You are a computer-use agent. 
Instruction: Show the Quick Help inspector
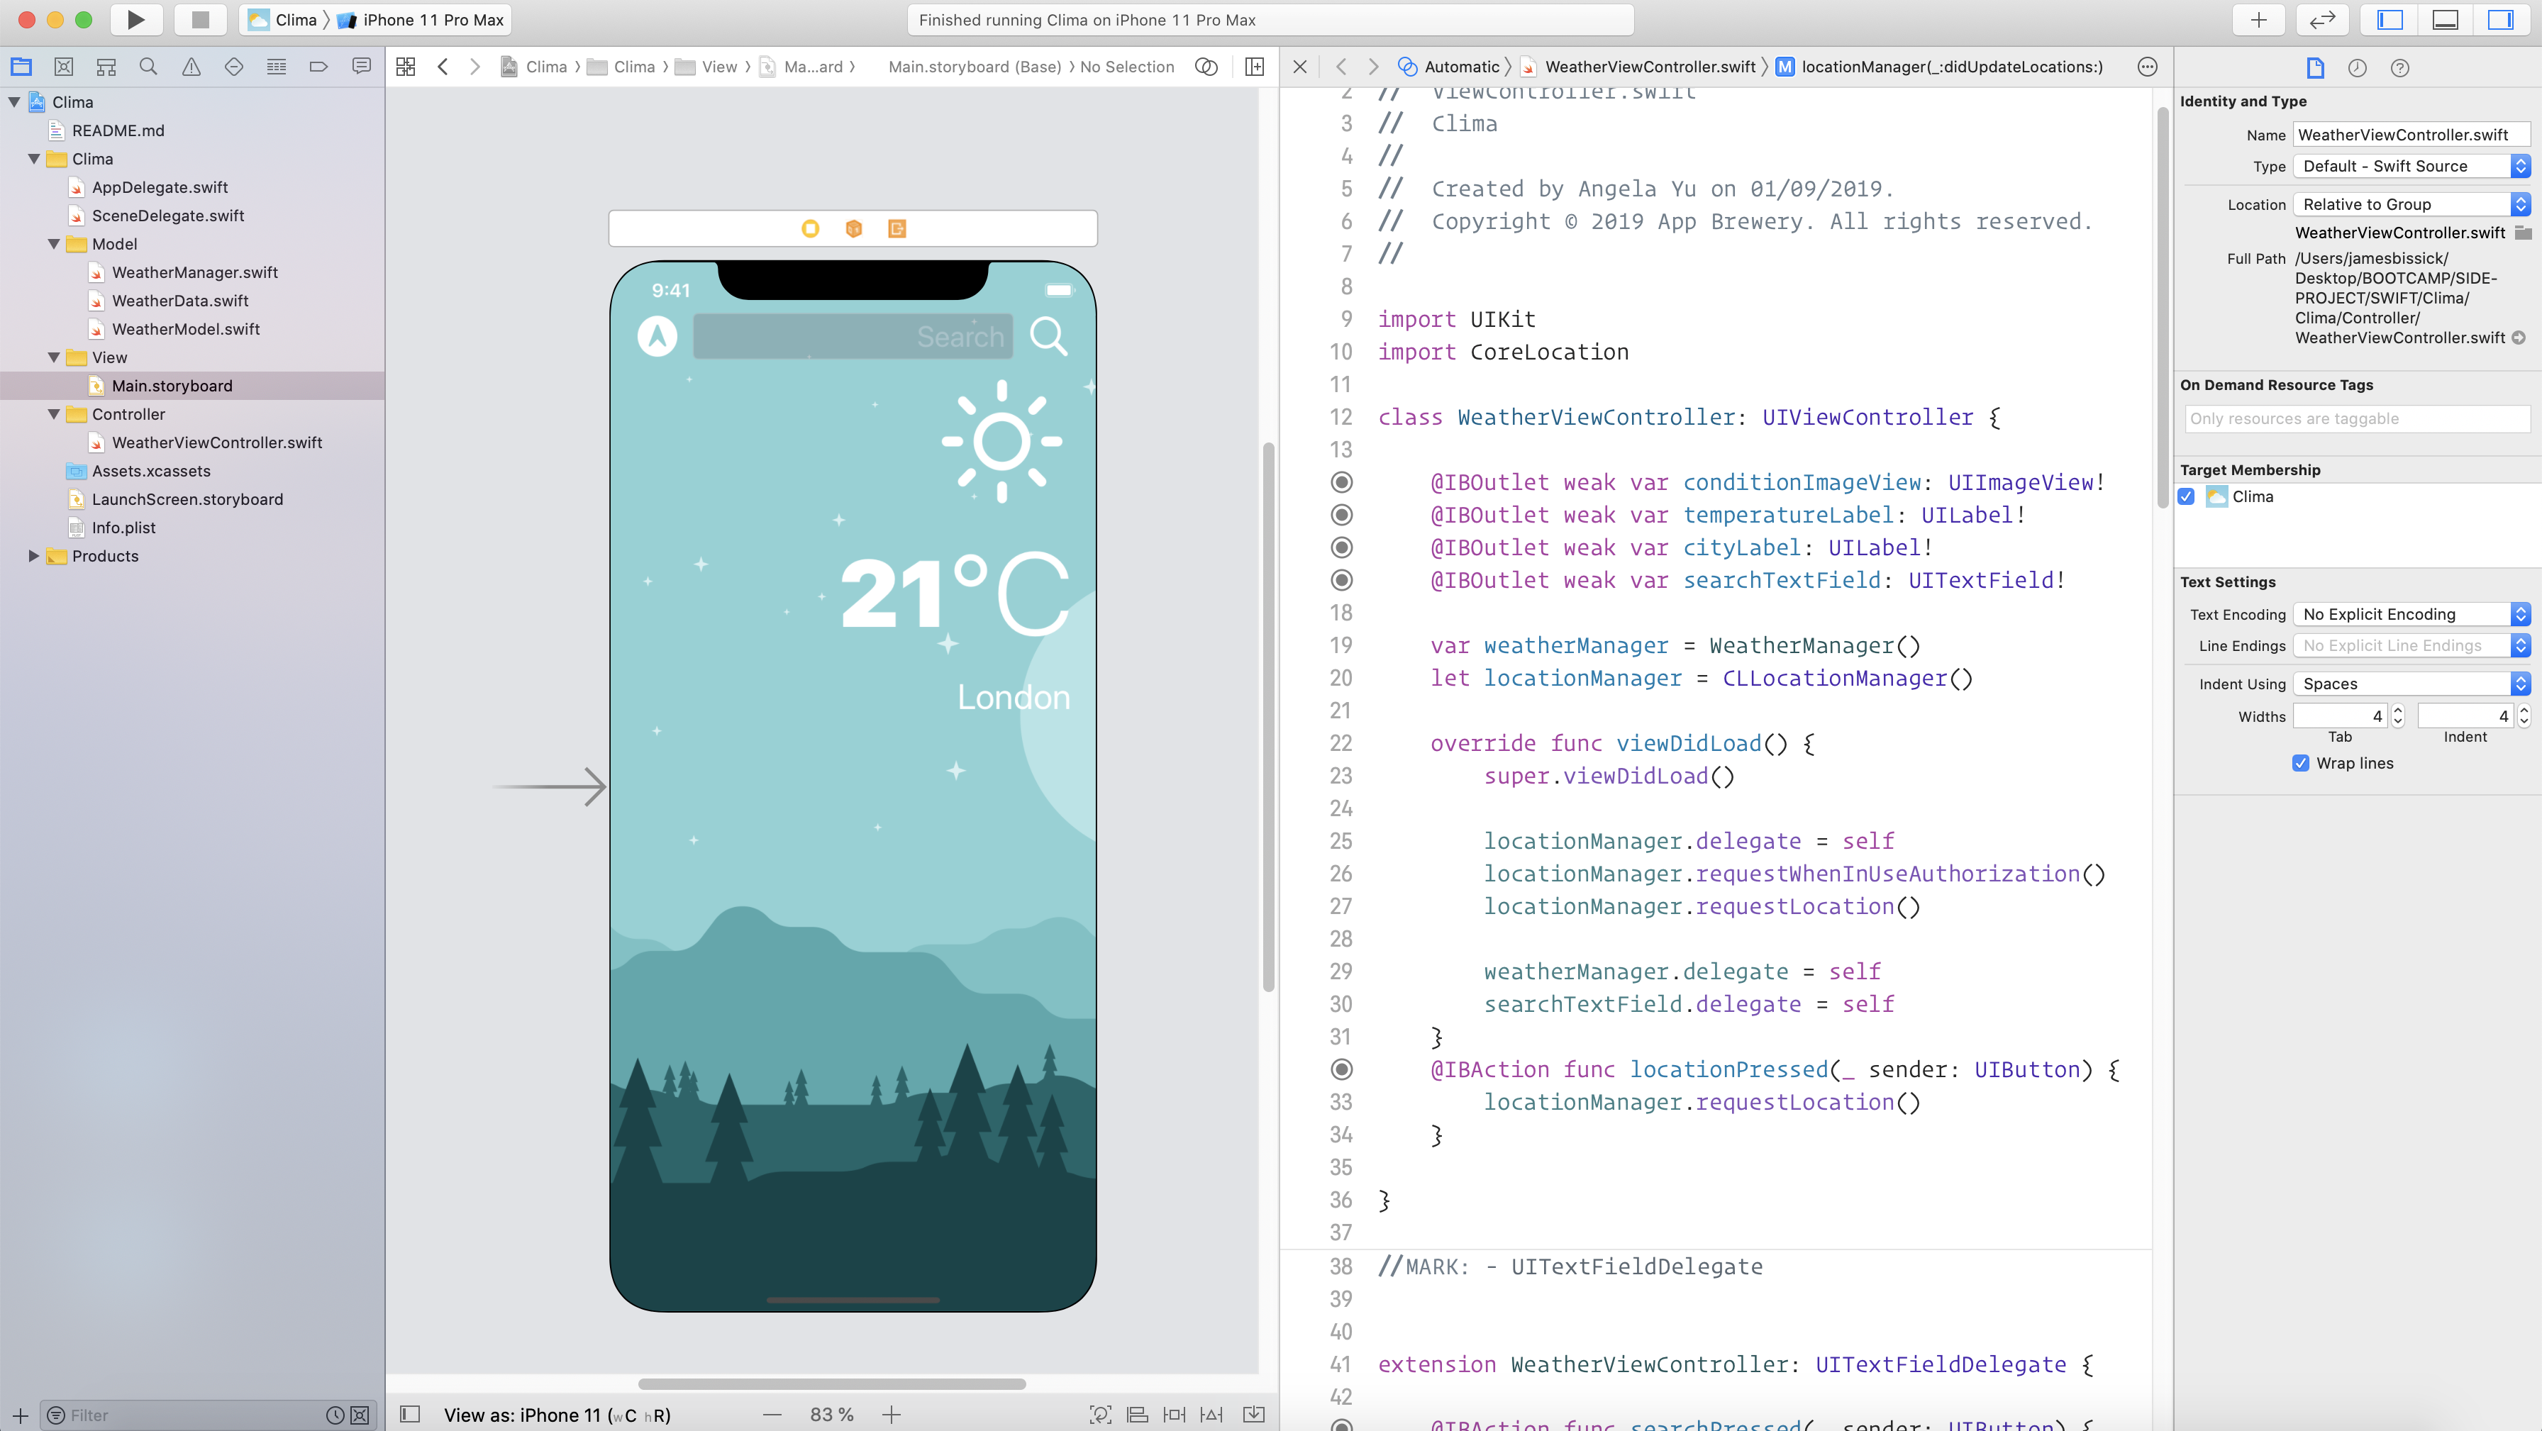[2400, 68]
